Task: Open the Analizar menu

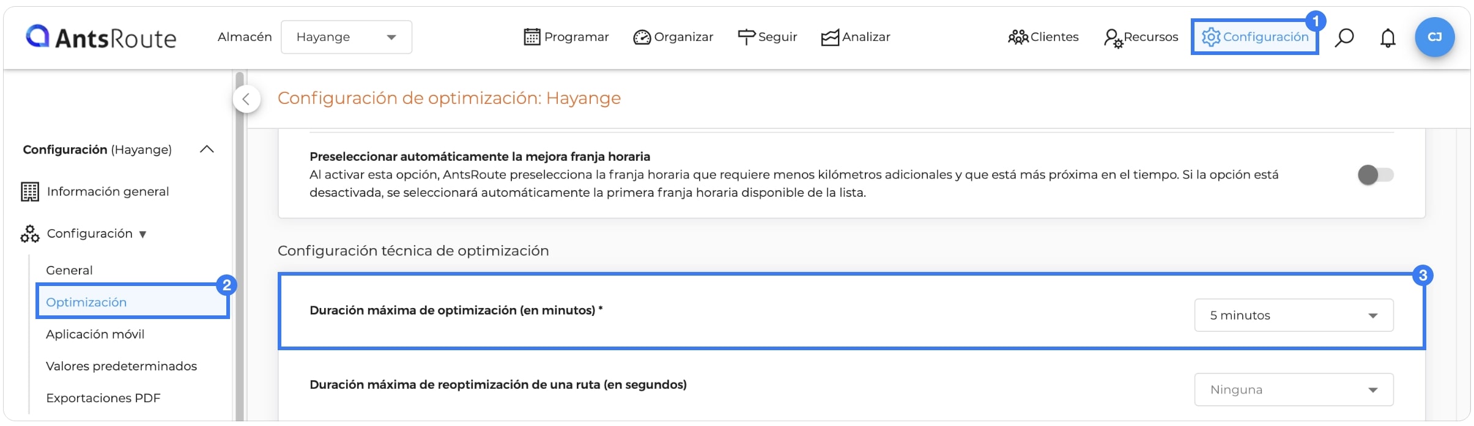Action: click(856, 37)
